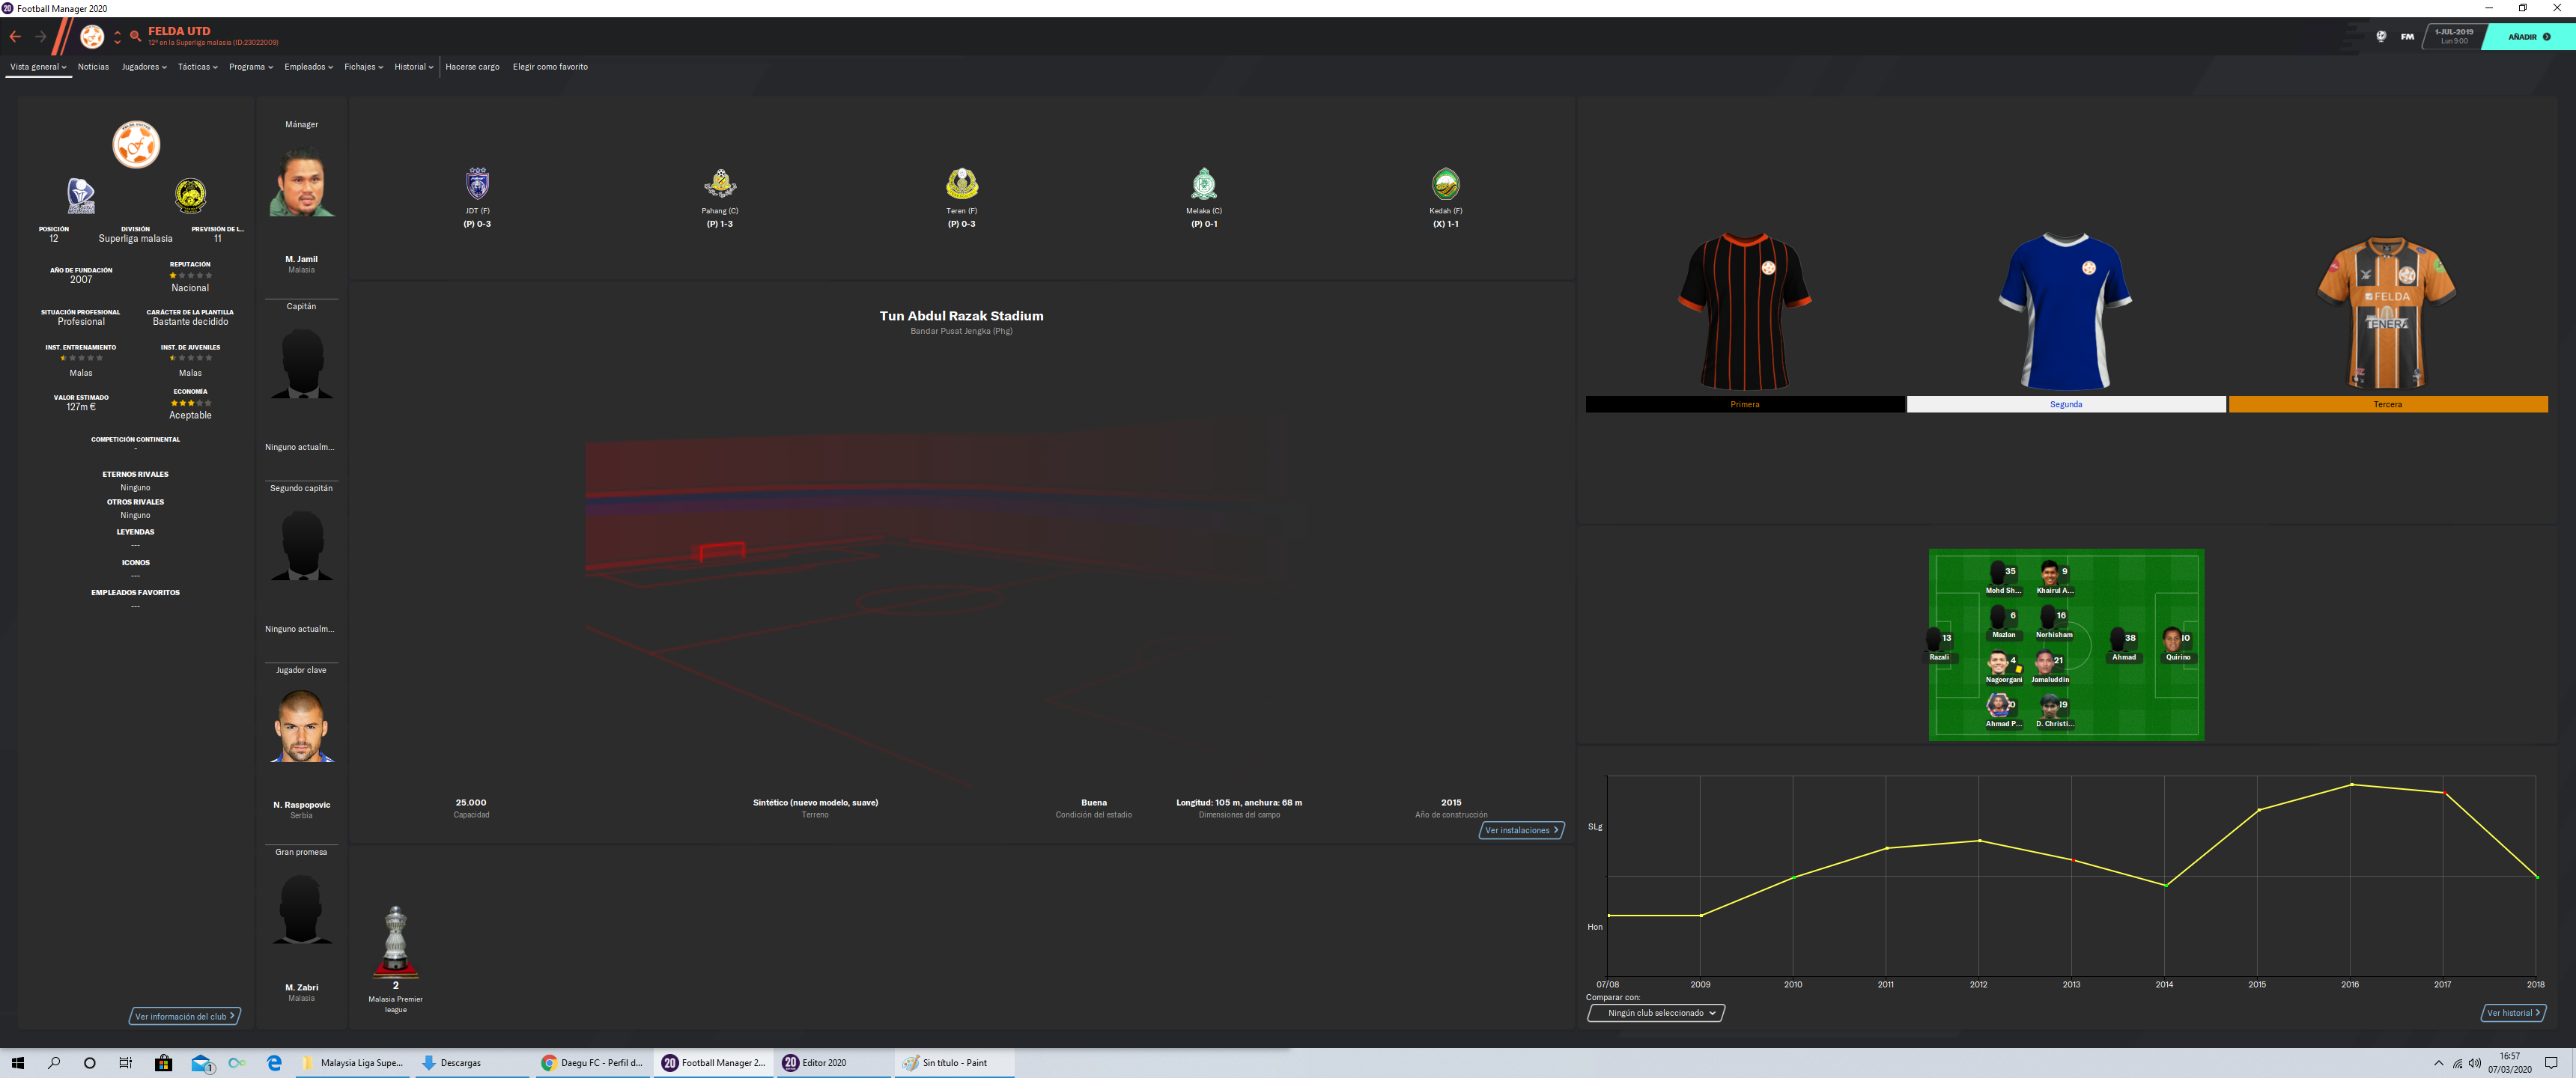Launch Microsoft Edge from the taskbar

pos(274,1063)
